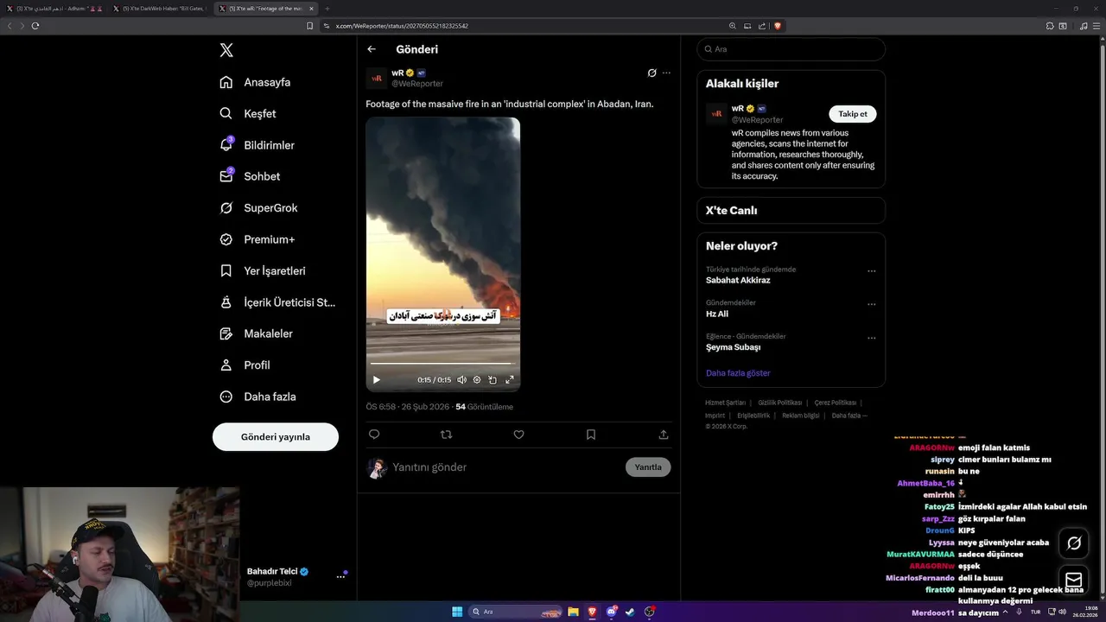Open floating messages button
The image size is (1106, 622).
point(1074,580)
